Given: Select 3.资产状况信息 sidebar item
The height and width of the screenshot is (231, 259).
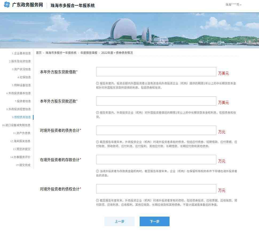Looking at the screenshot, I should point(21,69).
